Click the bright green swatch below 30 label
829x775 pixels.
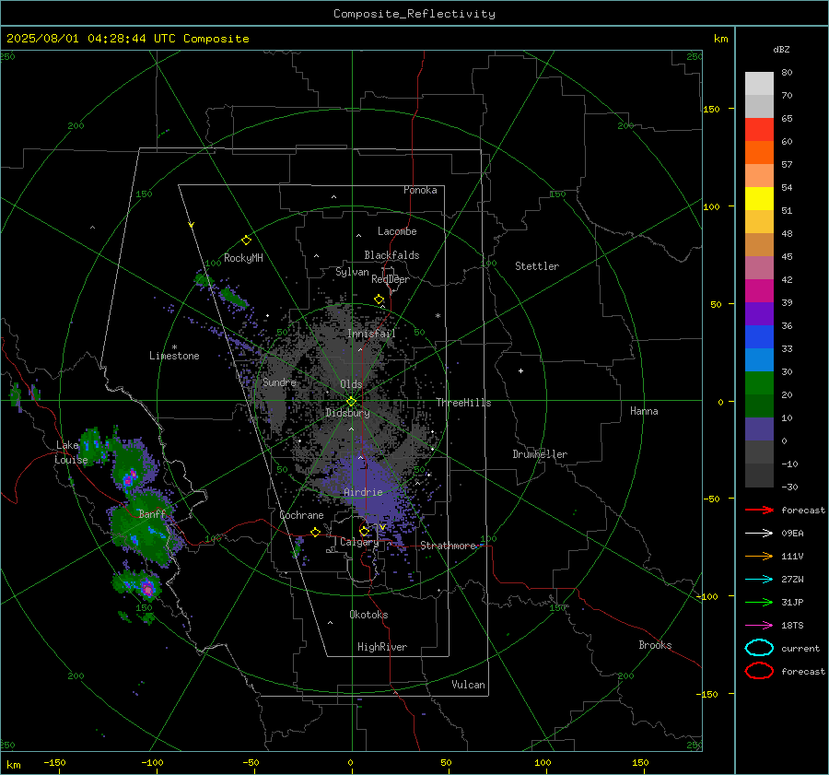[x=759, y=383]
